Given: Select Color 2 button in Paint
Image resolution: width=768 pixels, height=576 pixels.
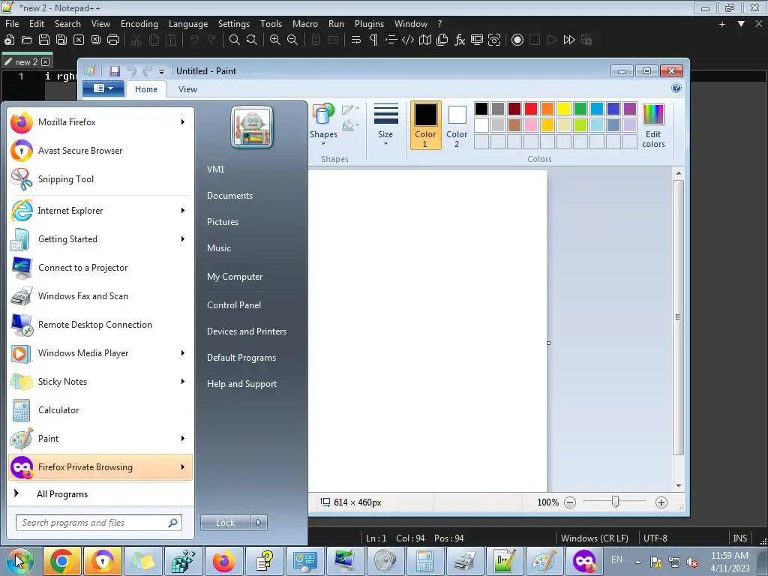Looking at the screenshot, I should coord(457,125).
